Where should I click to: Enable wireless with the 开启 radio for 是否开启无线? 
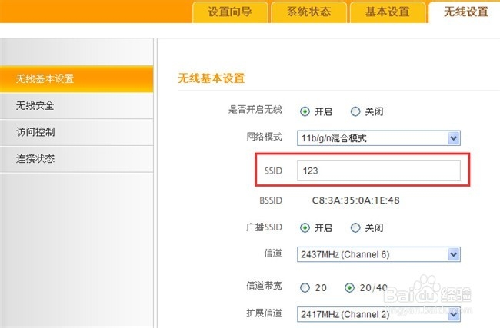point(305,111)
